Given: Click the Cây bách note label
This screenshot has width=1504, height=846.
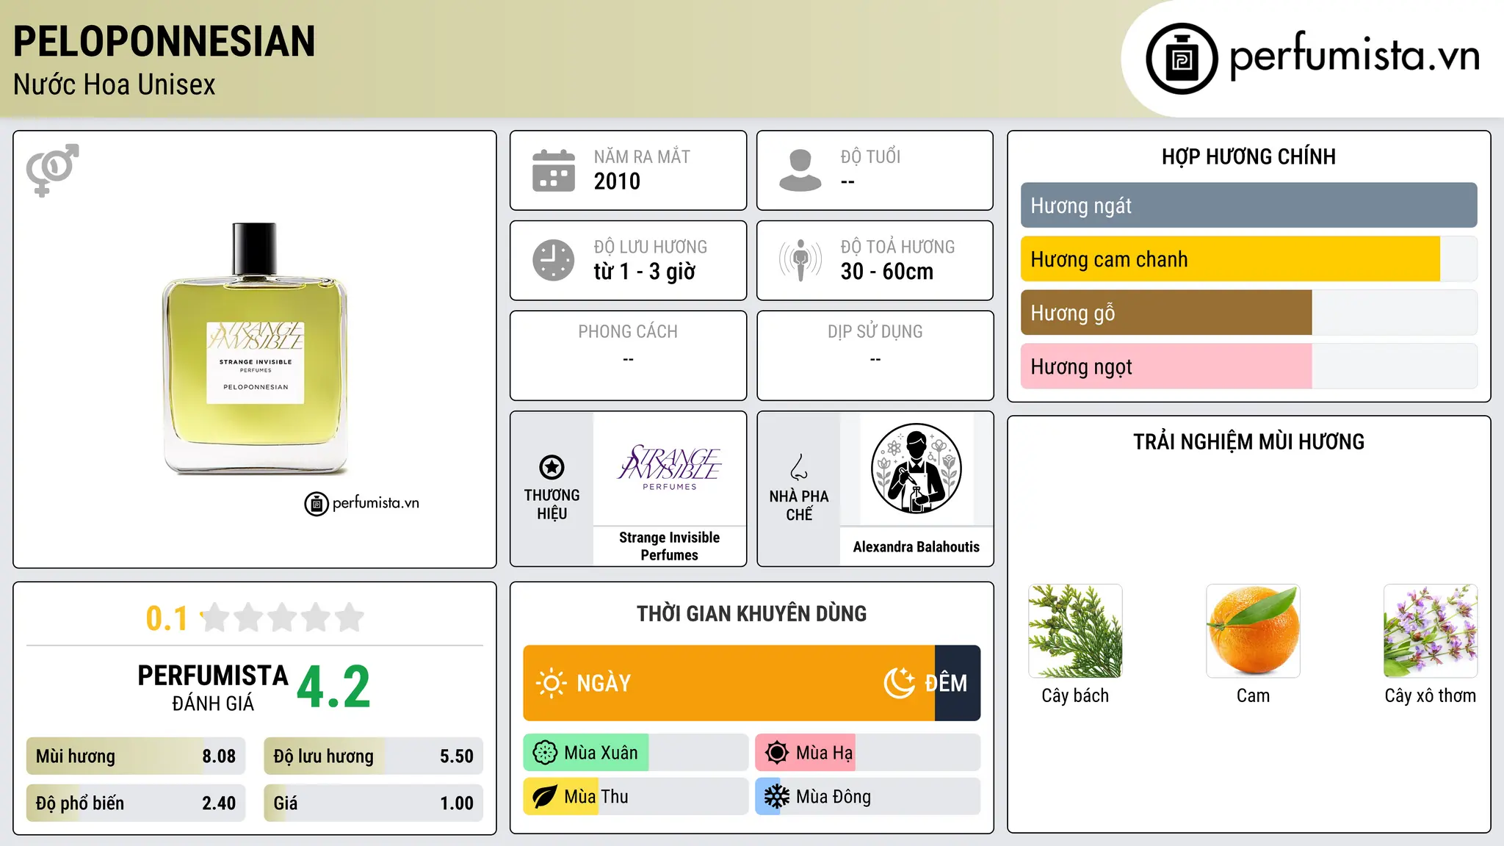Looking at the screenshot, I should coord(1075,696).
